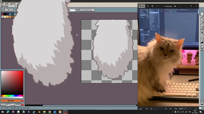The width and height of the screenshot is (204, 114).
Task: Select the Line tool
Action: [x=202, y=36]
